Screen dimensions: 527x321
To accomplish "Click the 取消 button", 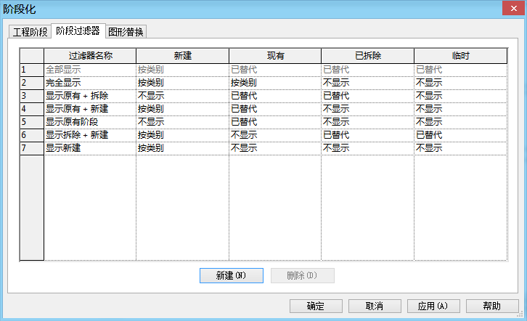I will tap(375, 306).
